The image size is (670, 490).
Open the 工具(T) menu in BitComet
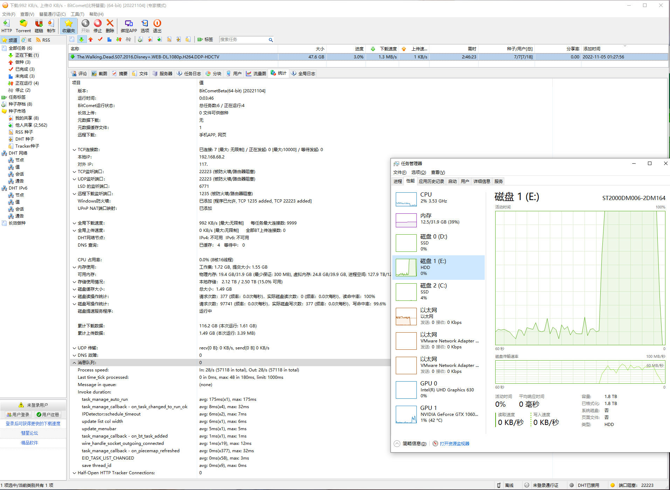[x=77, y=14]
